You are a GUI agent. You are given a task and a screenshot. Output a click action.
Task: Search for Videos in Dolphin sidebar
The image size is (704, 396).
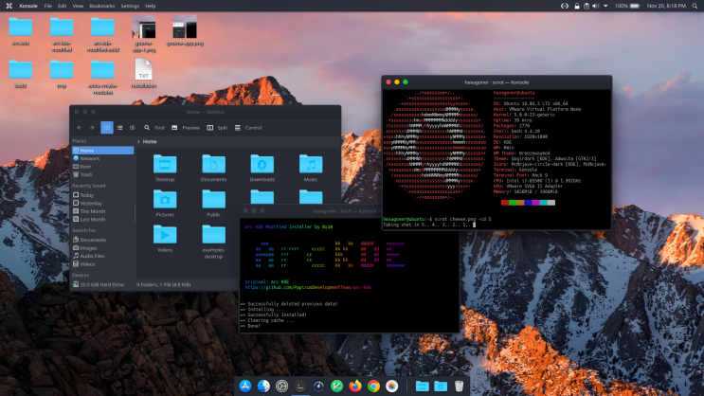(x=103, y=264)
